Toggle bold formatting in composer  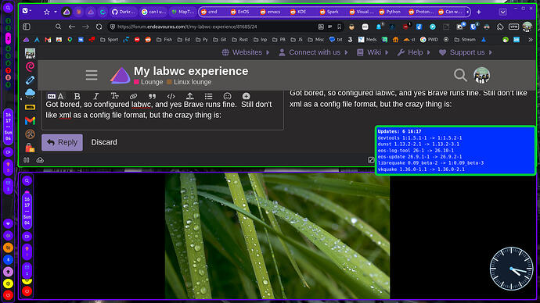pos(77,96)
